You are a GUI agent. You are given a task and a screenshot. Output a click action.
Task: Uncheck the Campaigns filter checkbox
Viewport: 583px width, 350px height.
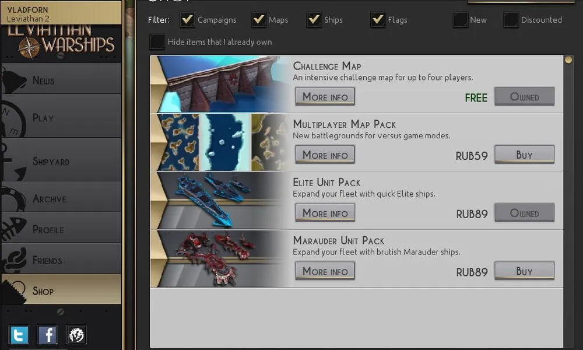pos(187,20)
